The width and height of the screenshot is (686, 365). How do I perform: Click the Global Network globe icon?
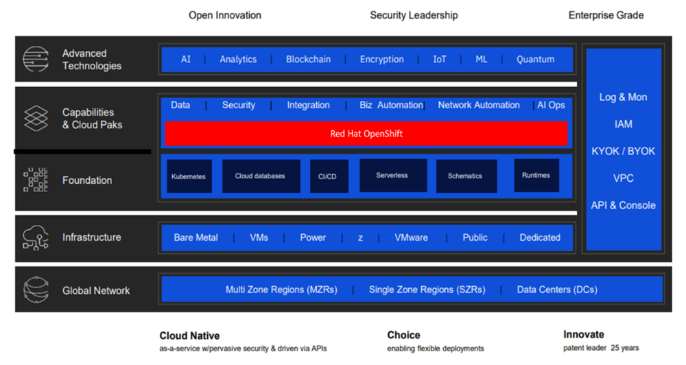point(36,290)
